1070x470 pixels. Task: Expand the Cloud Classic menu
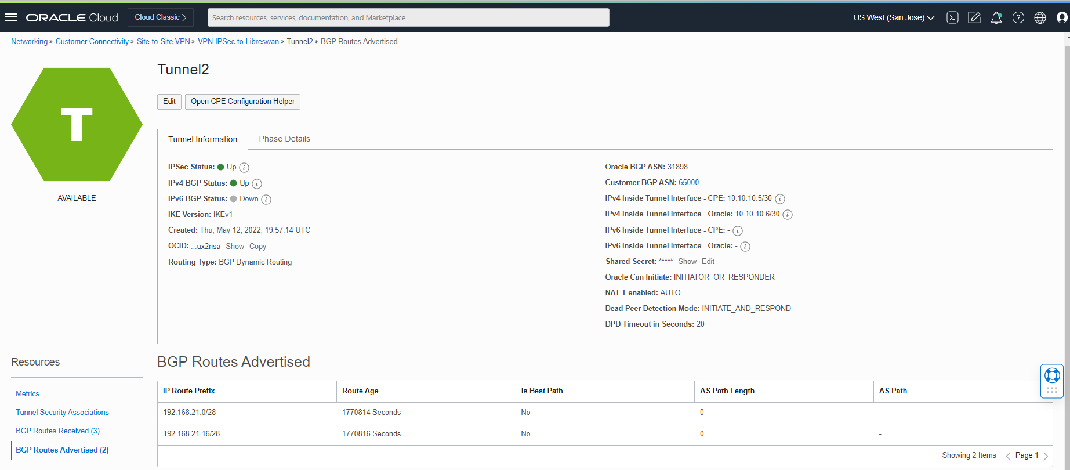(161, 17)
